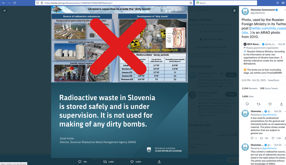Image resolution: width=286 pixels, height=165 pixels.
Task: Like tweet using sidebar heart icon
Action: pos(270,104)
